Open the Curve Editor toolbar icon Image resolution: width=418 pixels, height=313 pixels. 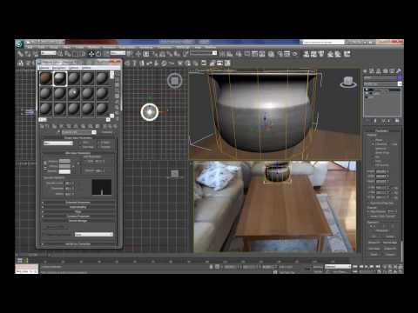click(254, 54)
